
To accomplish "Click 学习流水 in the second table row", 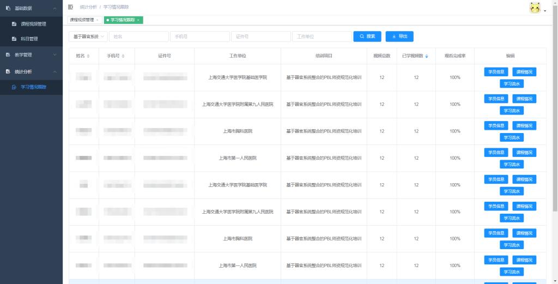I will (x=512, y=110).
